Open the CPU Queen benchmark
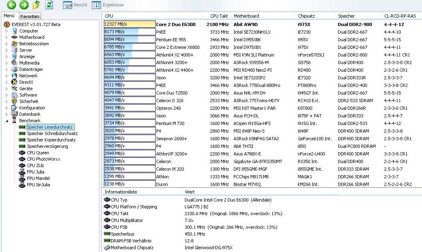Screen dimensions: 422x252 [x=38, y=153]
